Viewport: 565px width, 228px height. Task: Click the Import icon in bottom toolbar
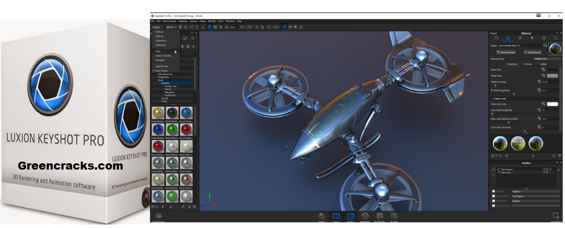point(321,217)
